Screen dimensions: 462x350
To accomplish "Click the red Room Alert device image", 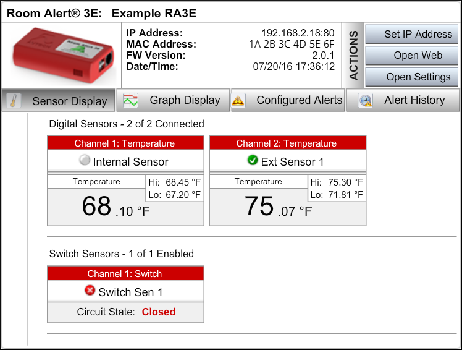I will (60, 56).
